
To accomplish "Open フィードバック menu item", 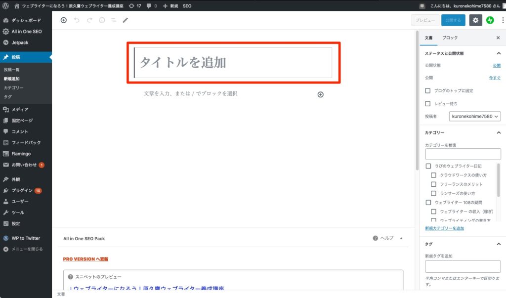I will click(x=26, y=142).
